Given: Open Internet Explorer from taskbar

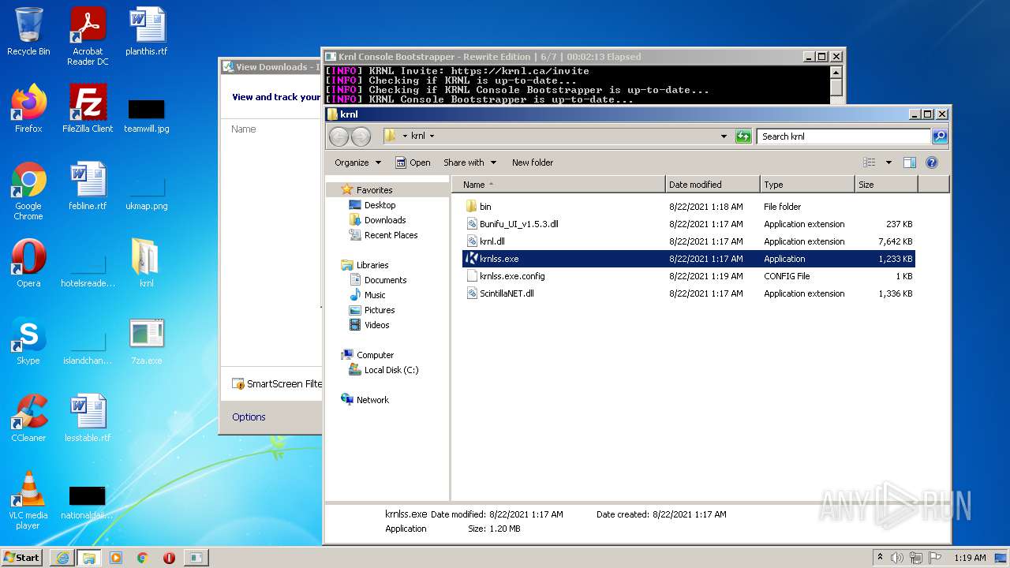Looking at the screenshot, I should (62, 558).
